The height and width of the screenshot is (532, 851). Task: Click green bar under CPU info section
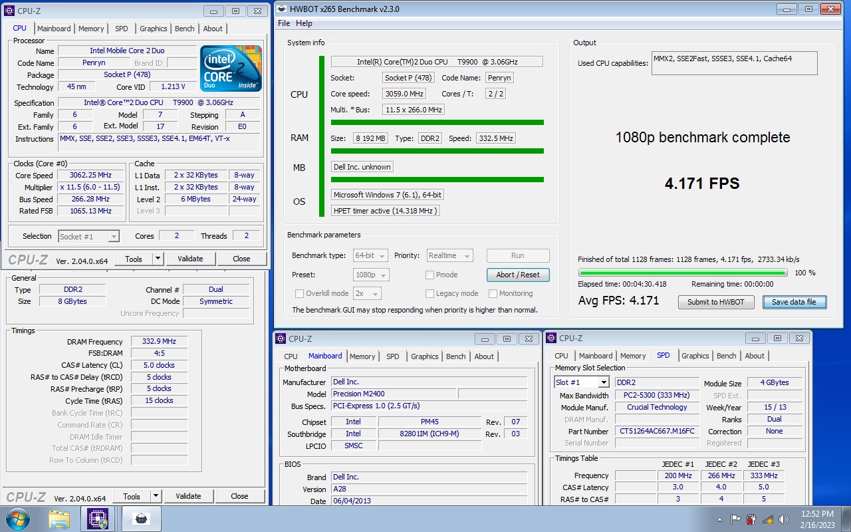coord(437,122)
